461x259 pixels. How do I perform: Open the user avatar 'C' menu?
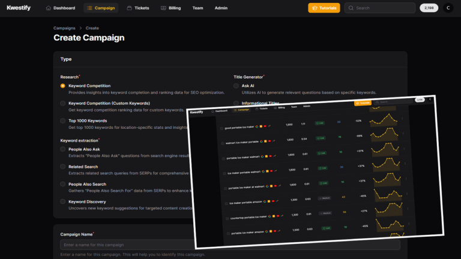[448, 8]
